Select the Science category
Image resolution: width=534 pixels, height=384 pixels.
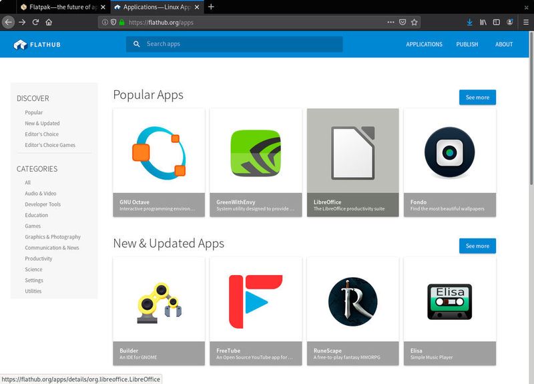pos(34,270)
